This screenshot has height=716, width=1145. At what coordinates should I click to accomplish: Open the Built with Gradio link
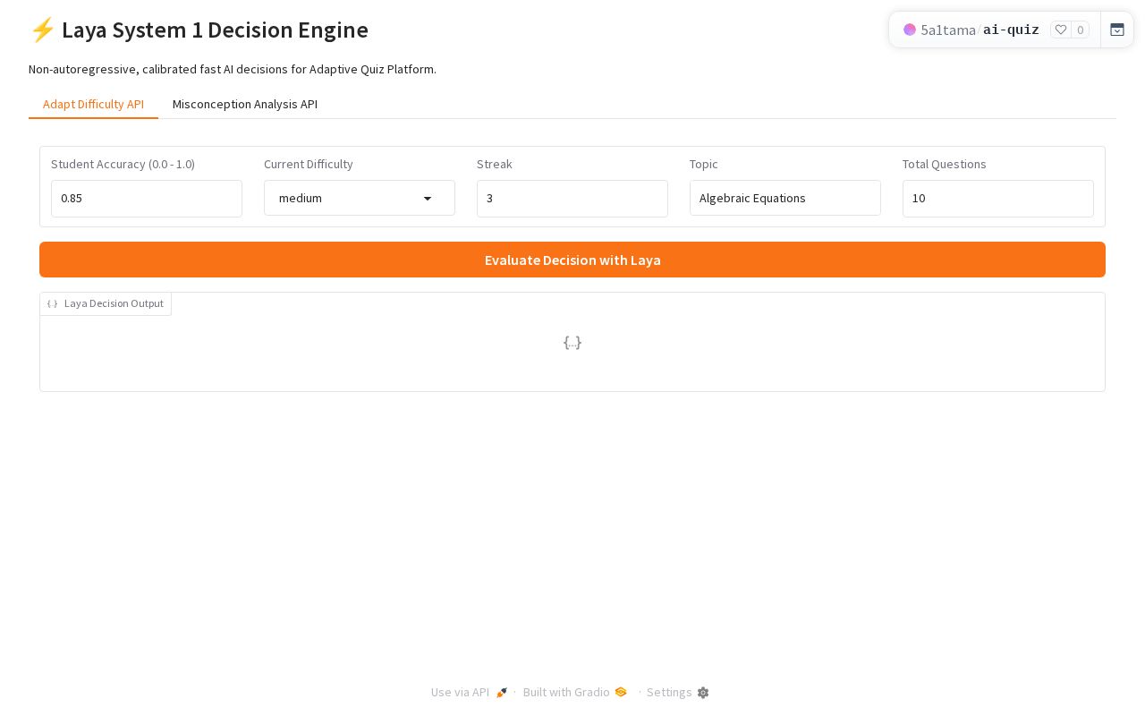575,692
